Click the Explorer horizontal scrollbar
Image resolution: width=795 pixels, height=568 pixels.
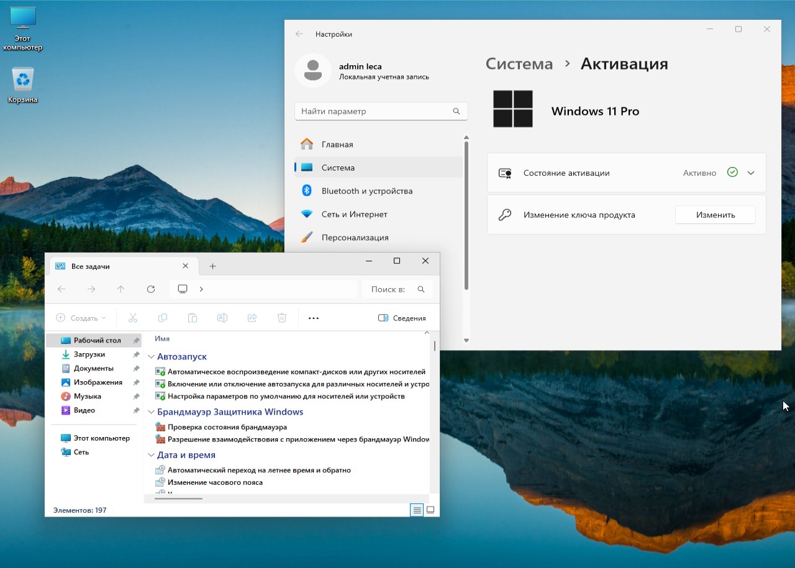tap(178, 498)
